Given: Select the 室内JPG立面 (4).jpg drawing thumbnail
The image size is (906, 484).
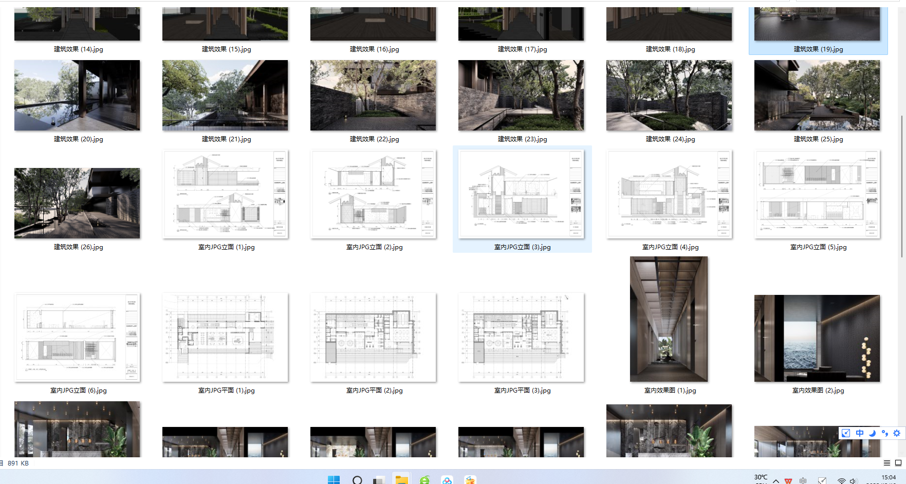Looking at the screenshot, I should coord(669,194).
